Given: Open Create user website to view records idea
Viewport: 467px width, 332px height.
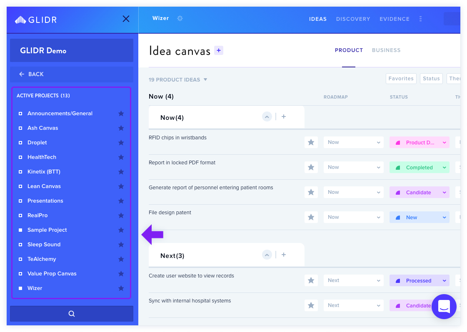Looking at the screenshot, I should pos(191,276).
